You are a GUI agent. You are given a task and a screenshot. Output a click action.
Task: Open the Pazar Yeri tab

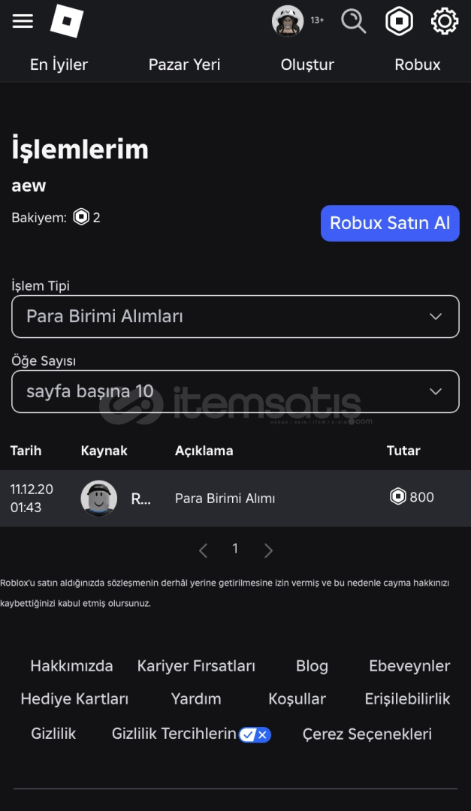184,65
